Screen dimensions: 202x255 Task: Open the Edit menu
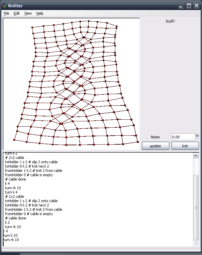[x=17, y=13]
